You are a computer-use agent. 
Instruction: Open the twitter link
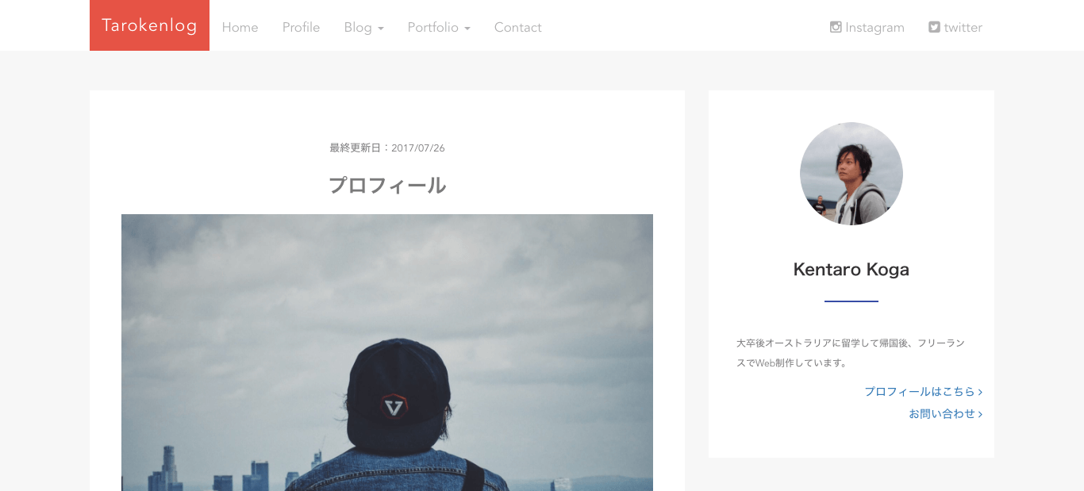(955, 27)
